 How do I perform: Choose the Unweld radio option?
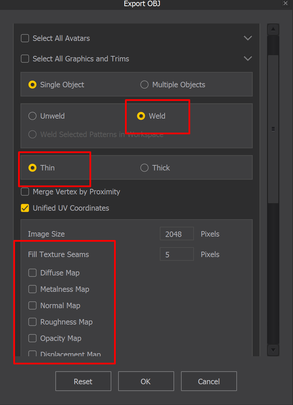point(32,116)
